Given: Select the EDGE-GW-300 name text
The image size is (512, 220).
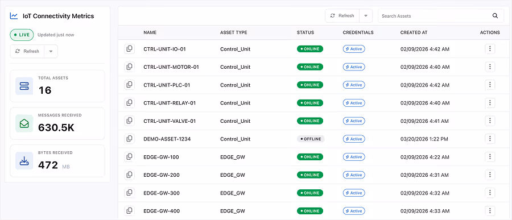Looking at the screenshot, I should pos(162,193).
